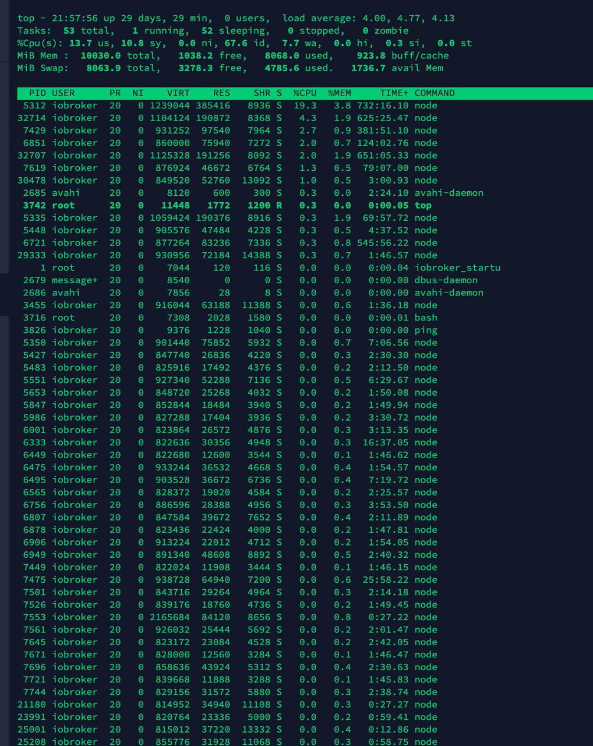This screenshot has height=746, width=593.
Task: Click the SHR column header
Action: pyautogui.click(x=262, y=93)
